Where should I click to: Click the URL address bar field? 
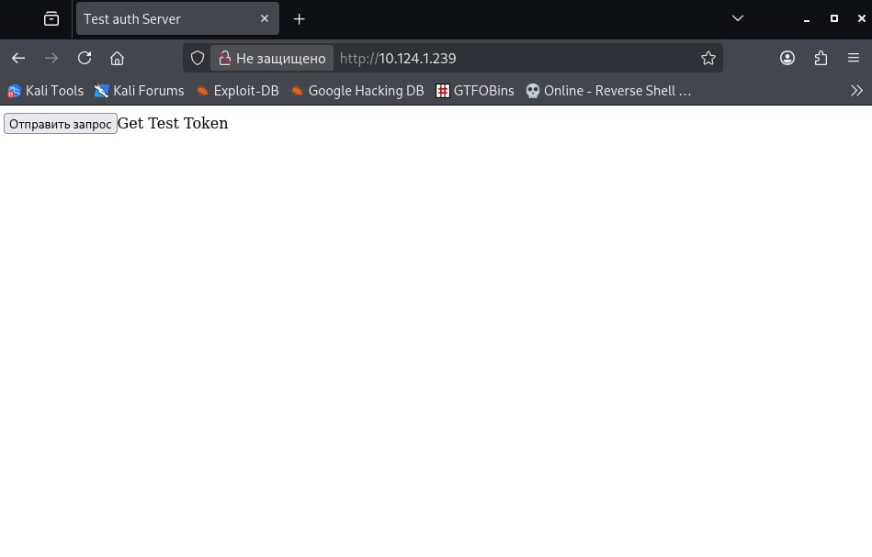(515, 59)
